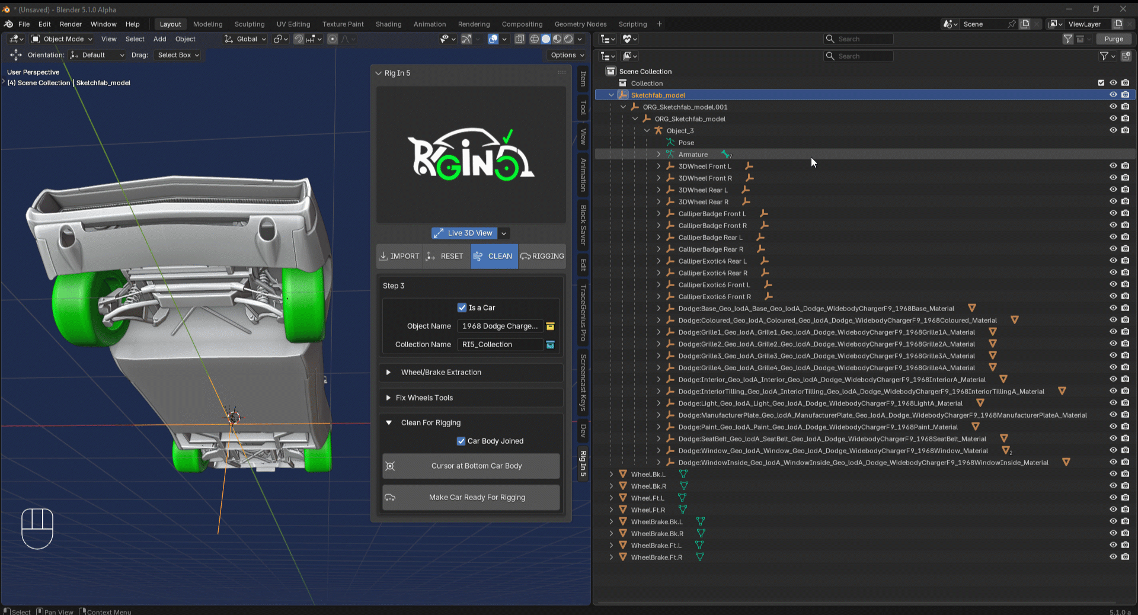1138x615 pixels.
Task: Select rendered viewport shading sphere icon
Action: pos(568,39)
